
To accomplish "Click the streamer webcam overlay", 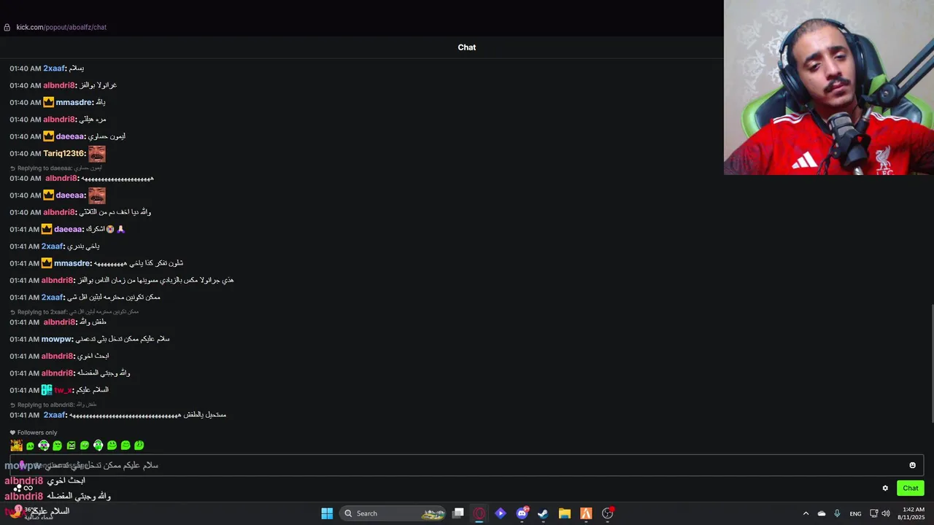I will point(829,87).
